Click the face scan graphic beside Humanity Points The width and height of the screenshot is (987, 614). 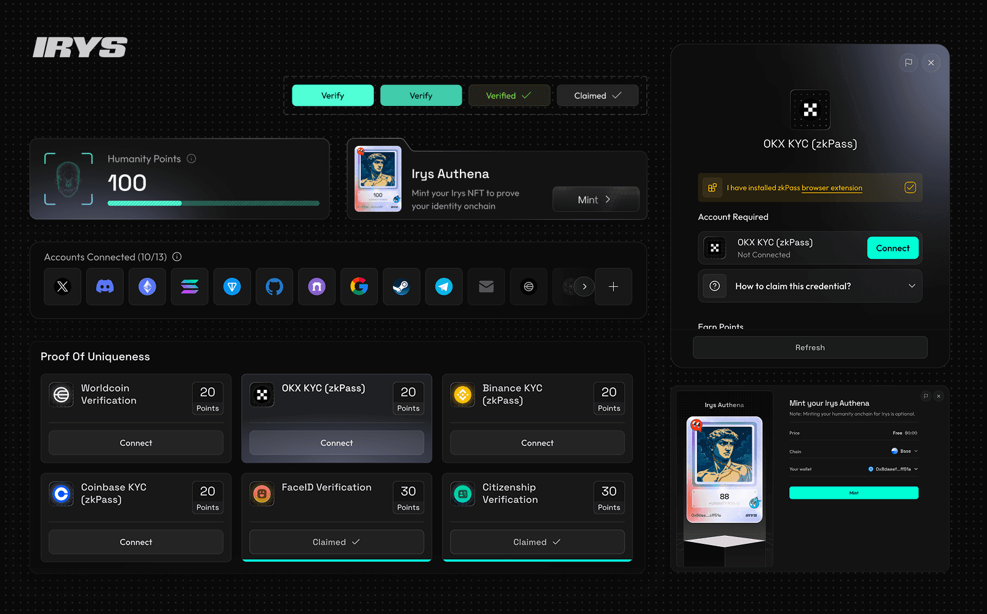(x=68, y=179)
